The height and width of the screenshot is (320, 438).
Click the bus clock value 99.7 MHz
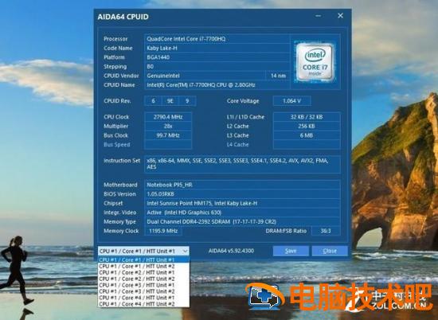[168, 135]
